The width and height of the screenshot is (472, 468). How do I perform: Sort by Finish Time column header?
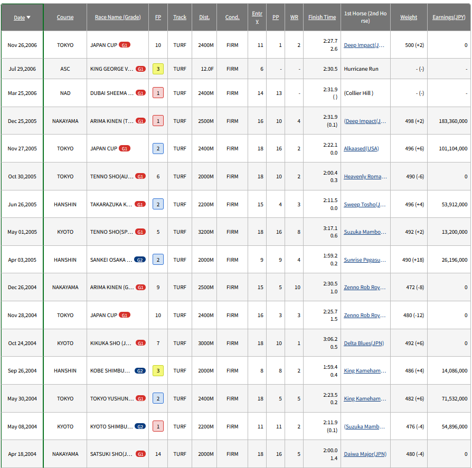point(322,17)
